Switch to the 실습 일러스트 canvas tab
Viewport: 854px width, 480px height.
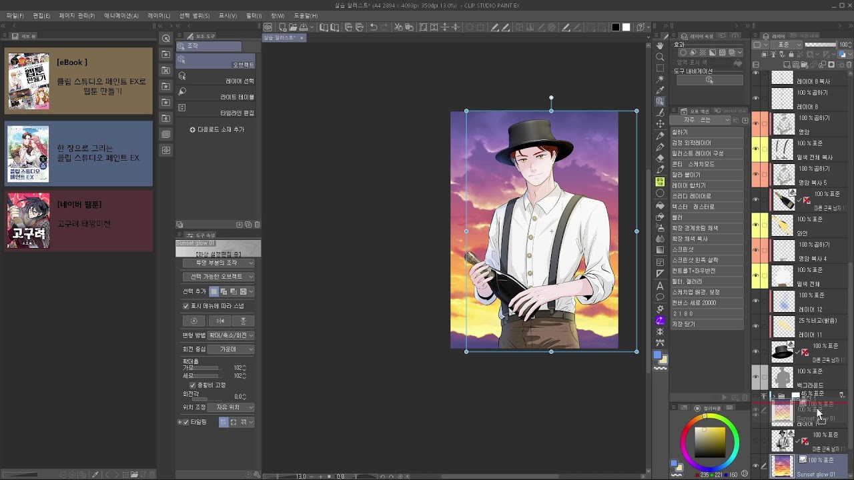coord(284,38)
